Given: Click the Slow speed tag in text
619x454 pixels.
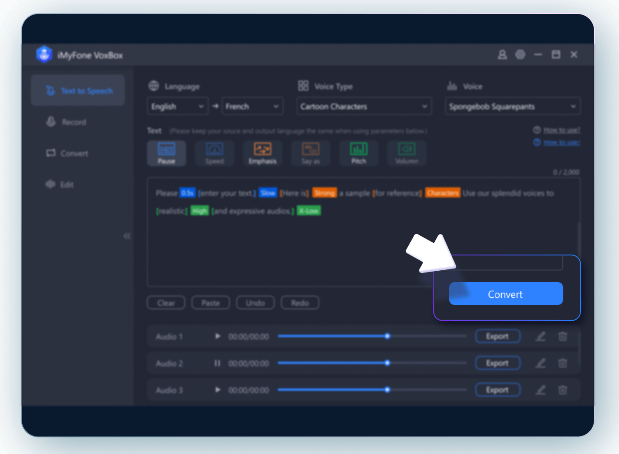Looking at the screenshot, I should [x=268, y=193].
